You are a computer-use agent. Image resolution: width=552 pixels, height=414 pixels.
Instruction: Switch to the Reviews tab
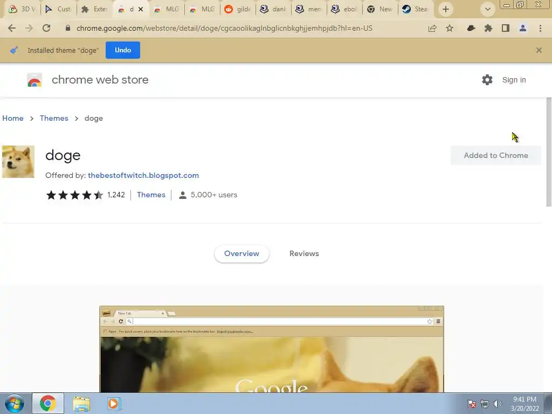click(x=304, y=253)
